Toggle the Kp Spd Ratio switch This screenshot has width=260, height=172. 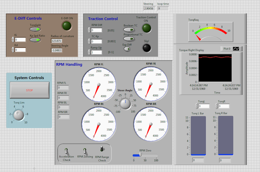pyautogui.click(x=35, y=40)
